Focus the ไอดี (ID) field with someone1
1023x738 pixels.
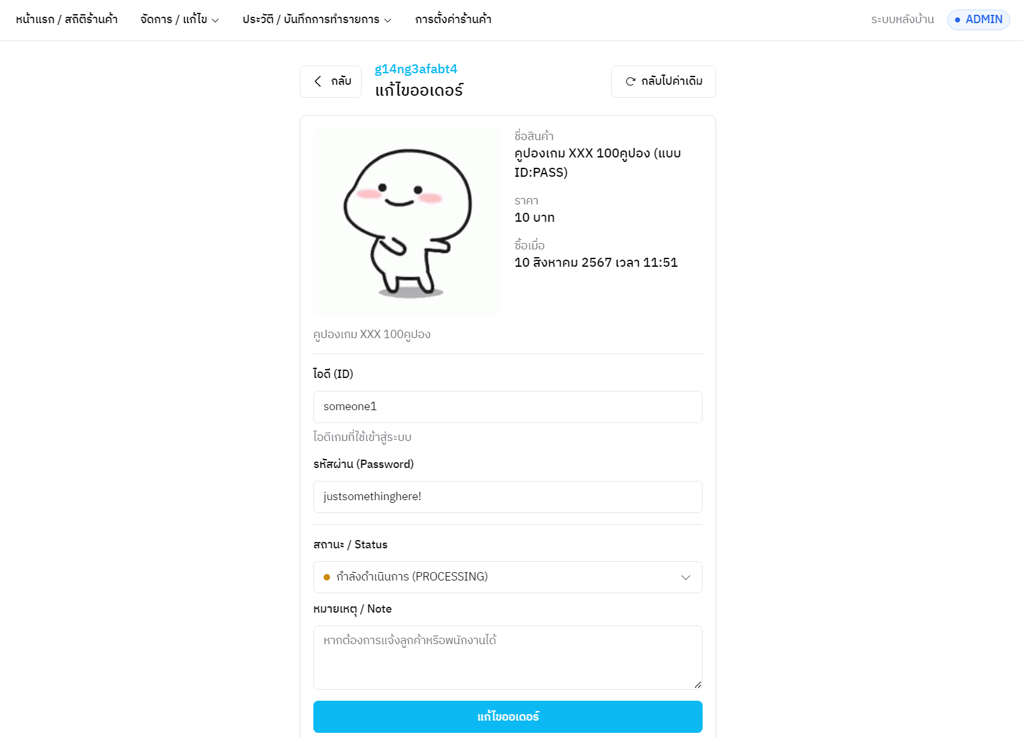tap(508, 407)
